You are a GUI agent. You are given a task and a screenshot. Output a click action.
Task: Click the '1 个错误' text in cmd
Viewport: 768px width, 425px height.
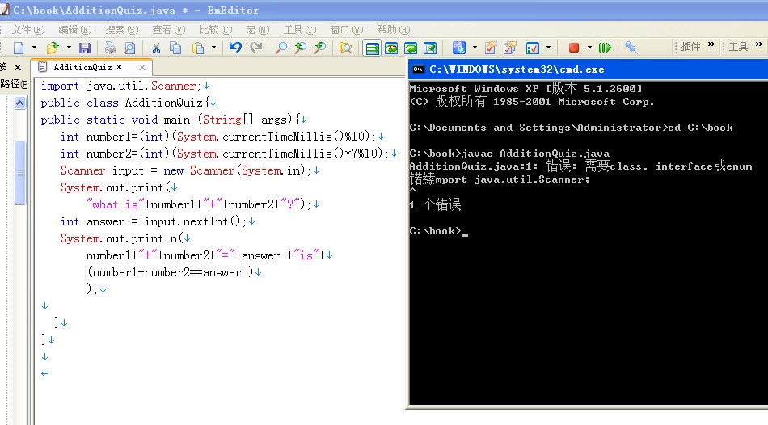tap(435, 204)
